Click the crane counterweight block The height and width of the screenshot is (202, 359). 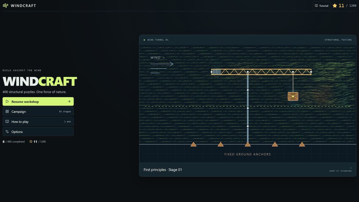click(217, 72)
